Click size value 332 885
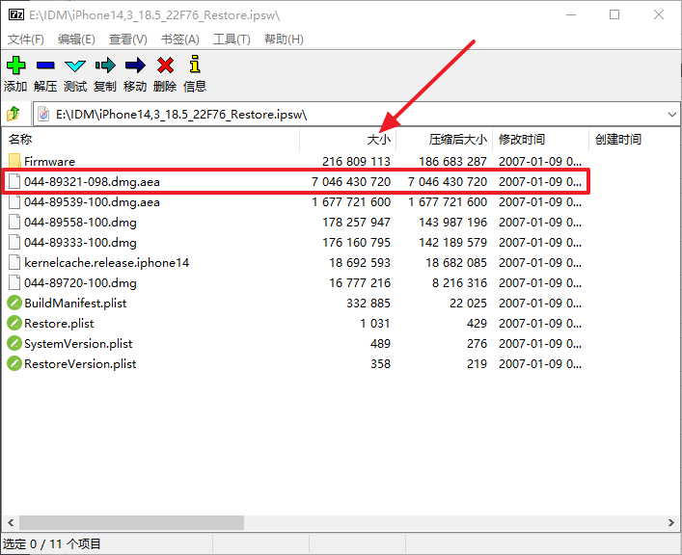Viewport: 682px width, 555px height. point(368,303)
